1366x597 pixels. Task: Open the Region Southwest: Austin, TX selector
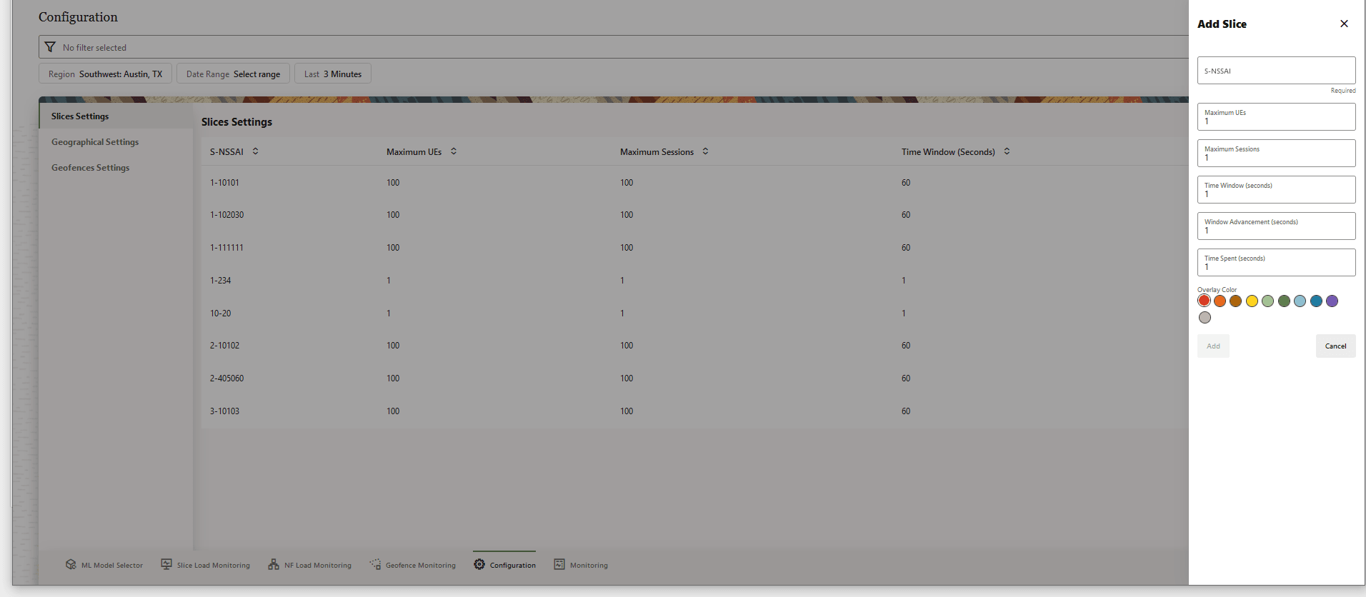coord(105,74)
